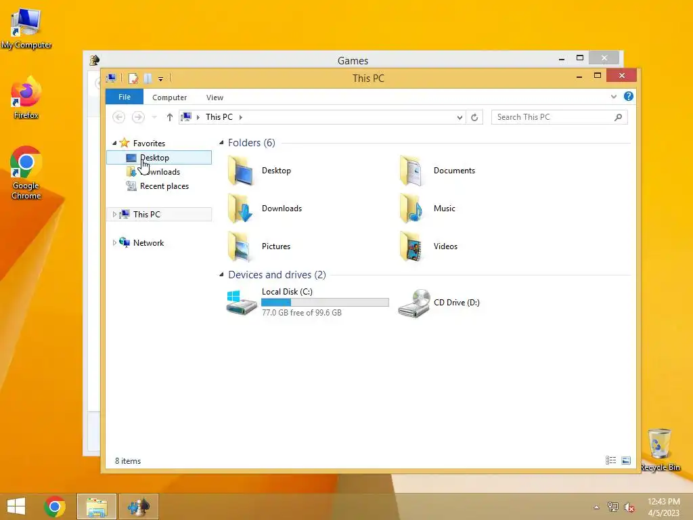Open the Desktop folder icon in Folders
This screenshot has height=520, width=693.
(241, 171)
